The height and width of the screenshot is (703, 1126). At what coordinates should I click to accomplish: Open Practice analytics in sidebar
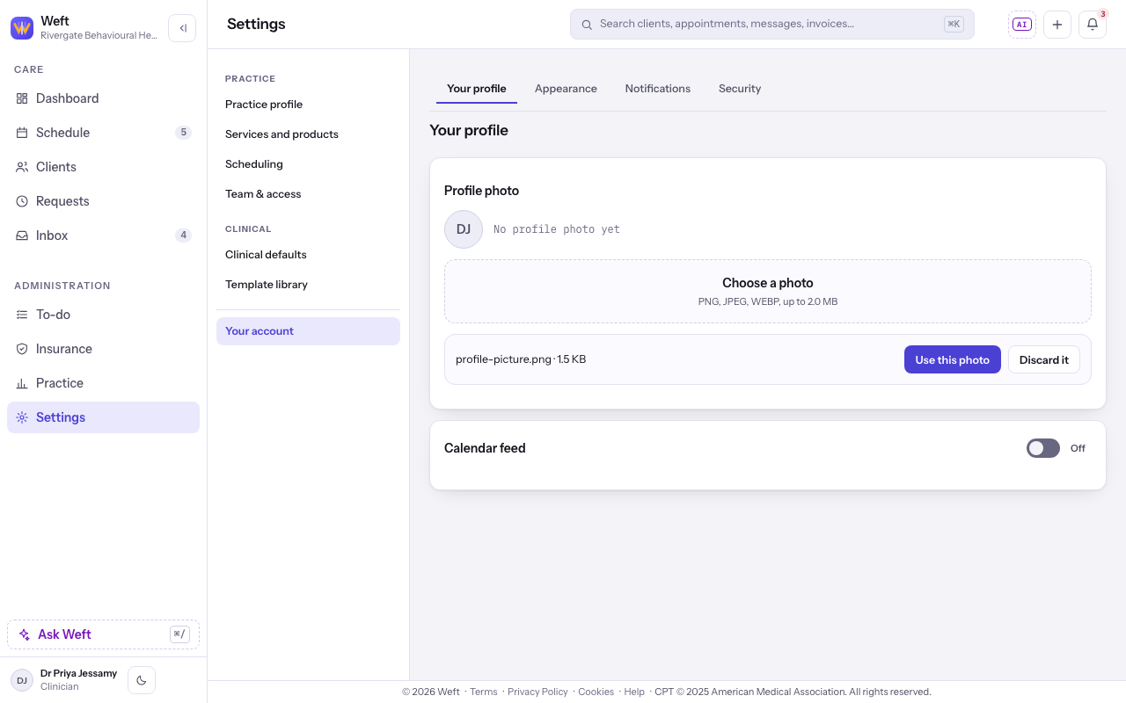tap(103, 383)
